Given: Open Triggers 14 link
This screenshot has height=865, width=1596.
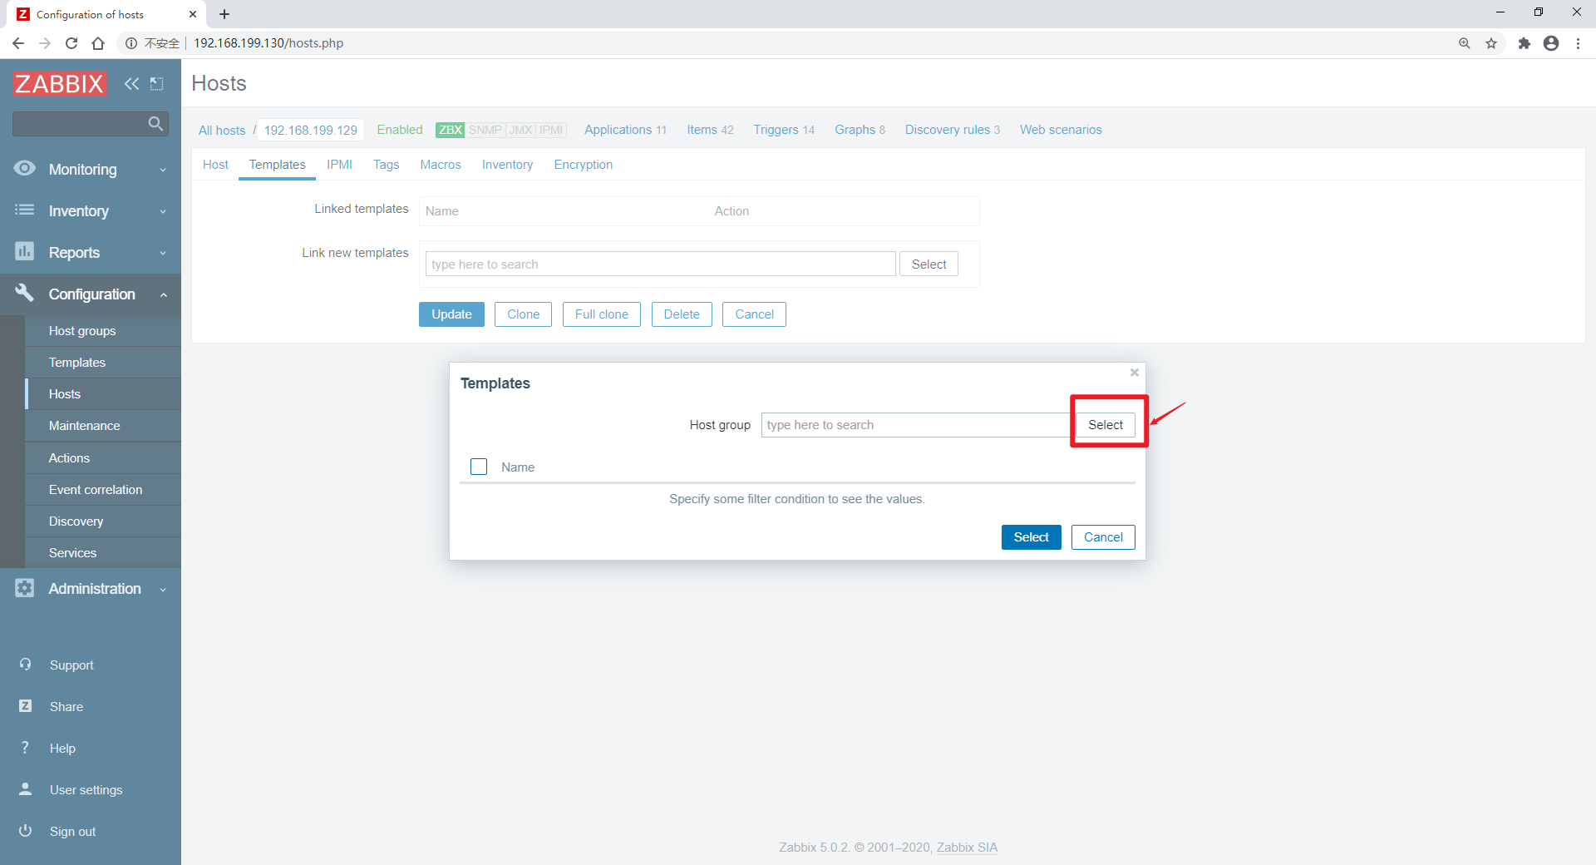Looking at the screenshot, I should pyautogui.click(x=784, y=130).
